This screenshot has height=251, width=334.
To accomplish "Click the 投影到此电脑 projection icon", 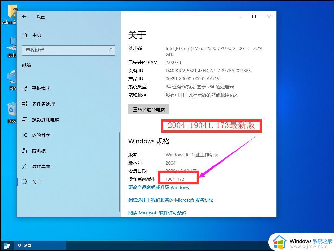I will 24,119.
